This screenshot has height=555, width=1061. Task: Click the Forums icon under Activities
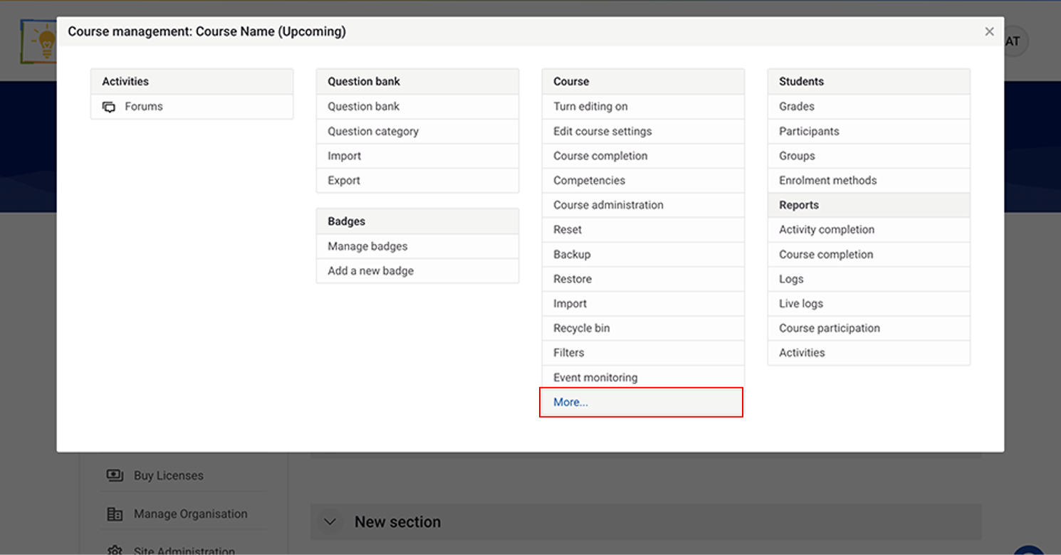tap(109, 107)
